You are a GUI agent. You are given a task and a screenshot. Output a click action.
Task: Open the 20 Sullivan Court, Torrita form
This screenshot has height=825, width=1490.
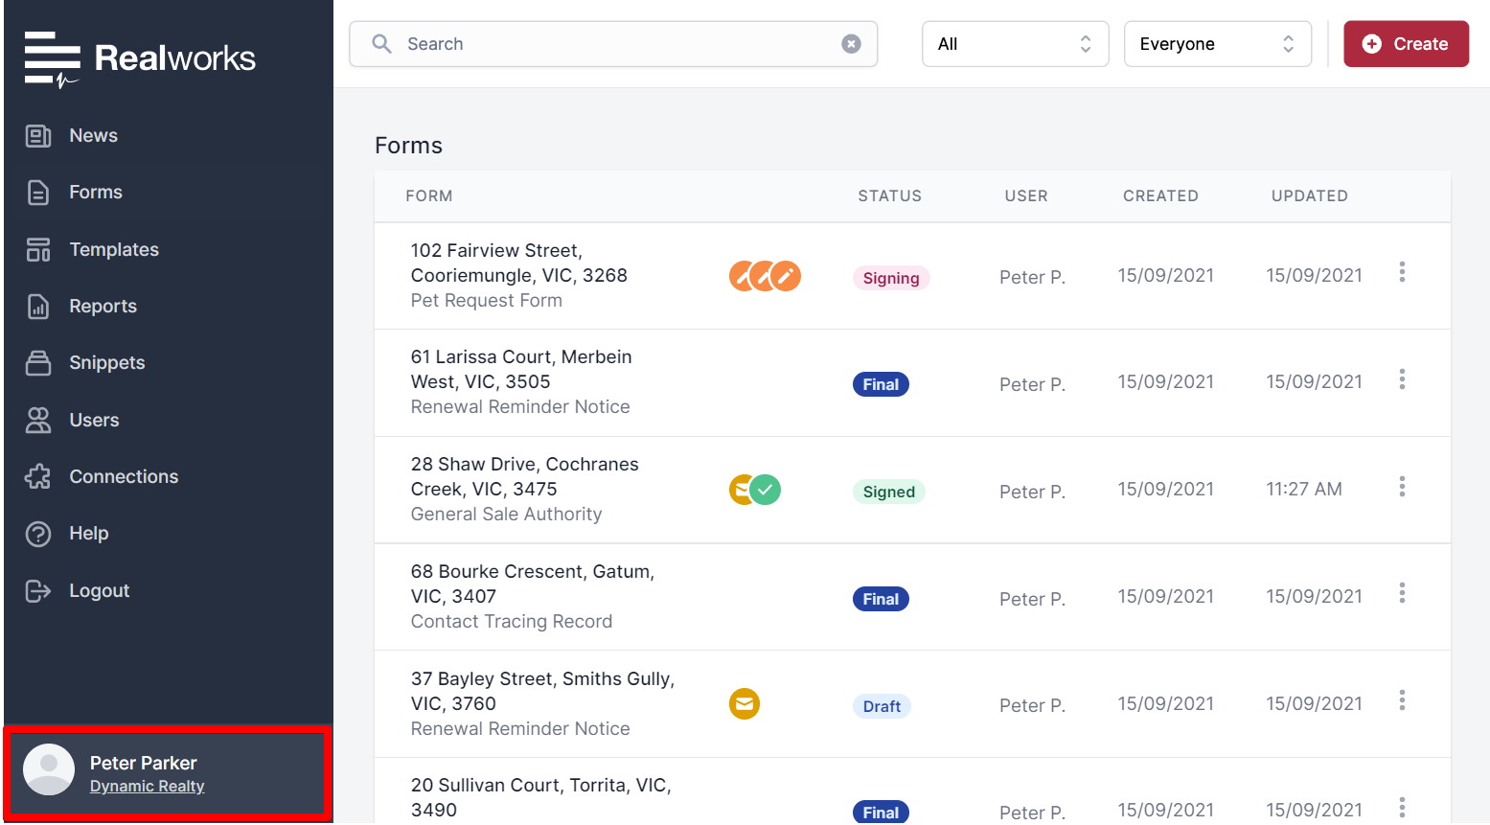click(x=541, y=798)
